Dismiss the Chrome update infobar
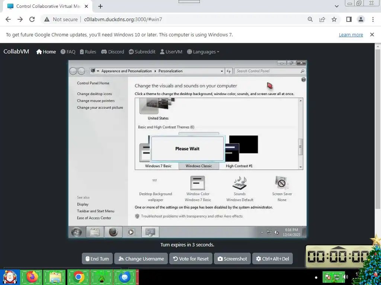 coord(372,35)
